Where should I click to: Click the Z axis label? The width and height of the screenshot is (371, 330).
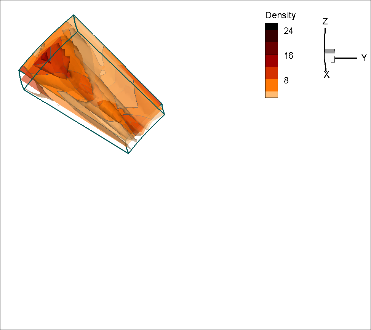coord(325,21)
